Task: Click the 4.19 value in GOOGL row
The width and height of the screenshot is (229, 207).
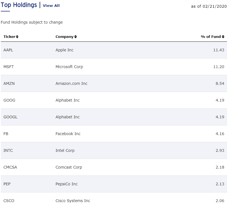Action: 220,117
